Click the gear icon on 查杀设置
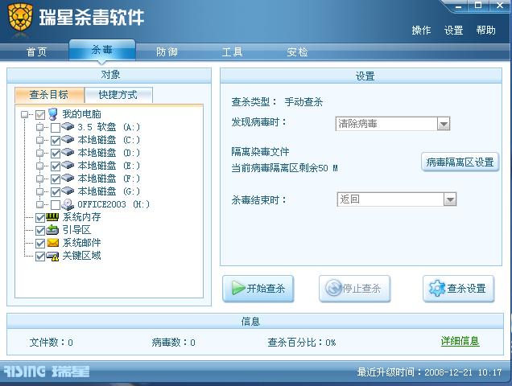This screenshot has height=386, width=512. pyautogui.click(x=437, y=288)
